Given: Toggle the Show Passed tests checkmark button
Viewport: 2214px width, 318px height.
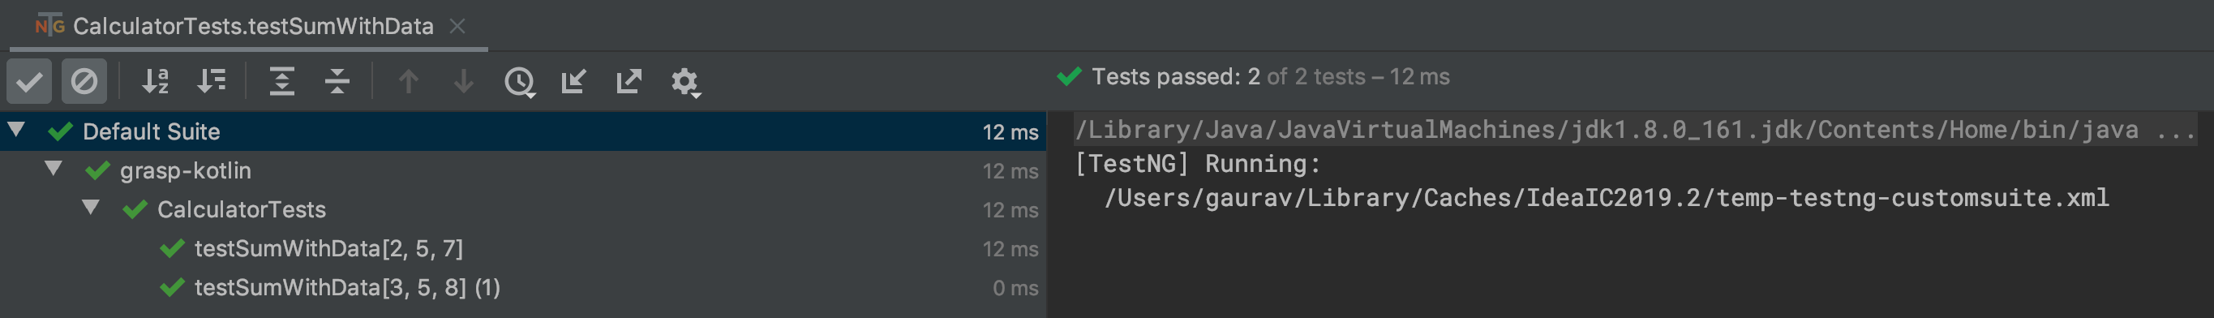Looking at the screenshot, I should (29, 82).
